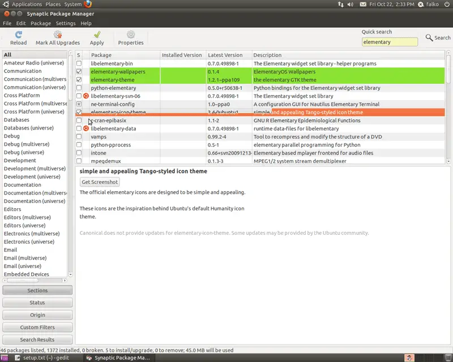Sort by the S status column header

(79, 55)
